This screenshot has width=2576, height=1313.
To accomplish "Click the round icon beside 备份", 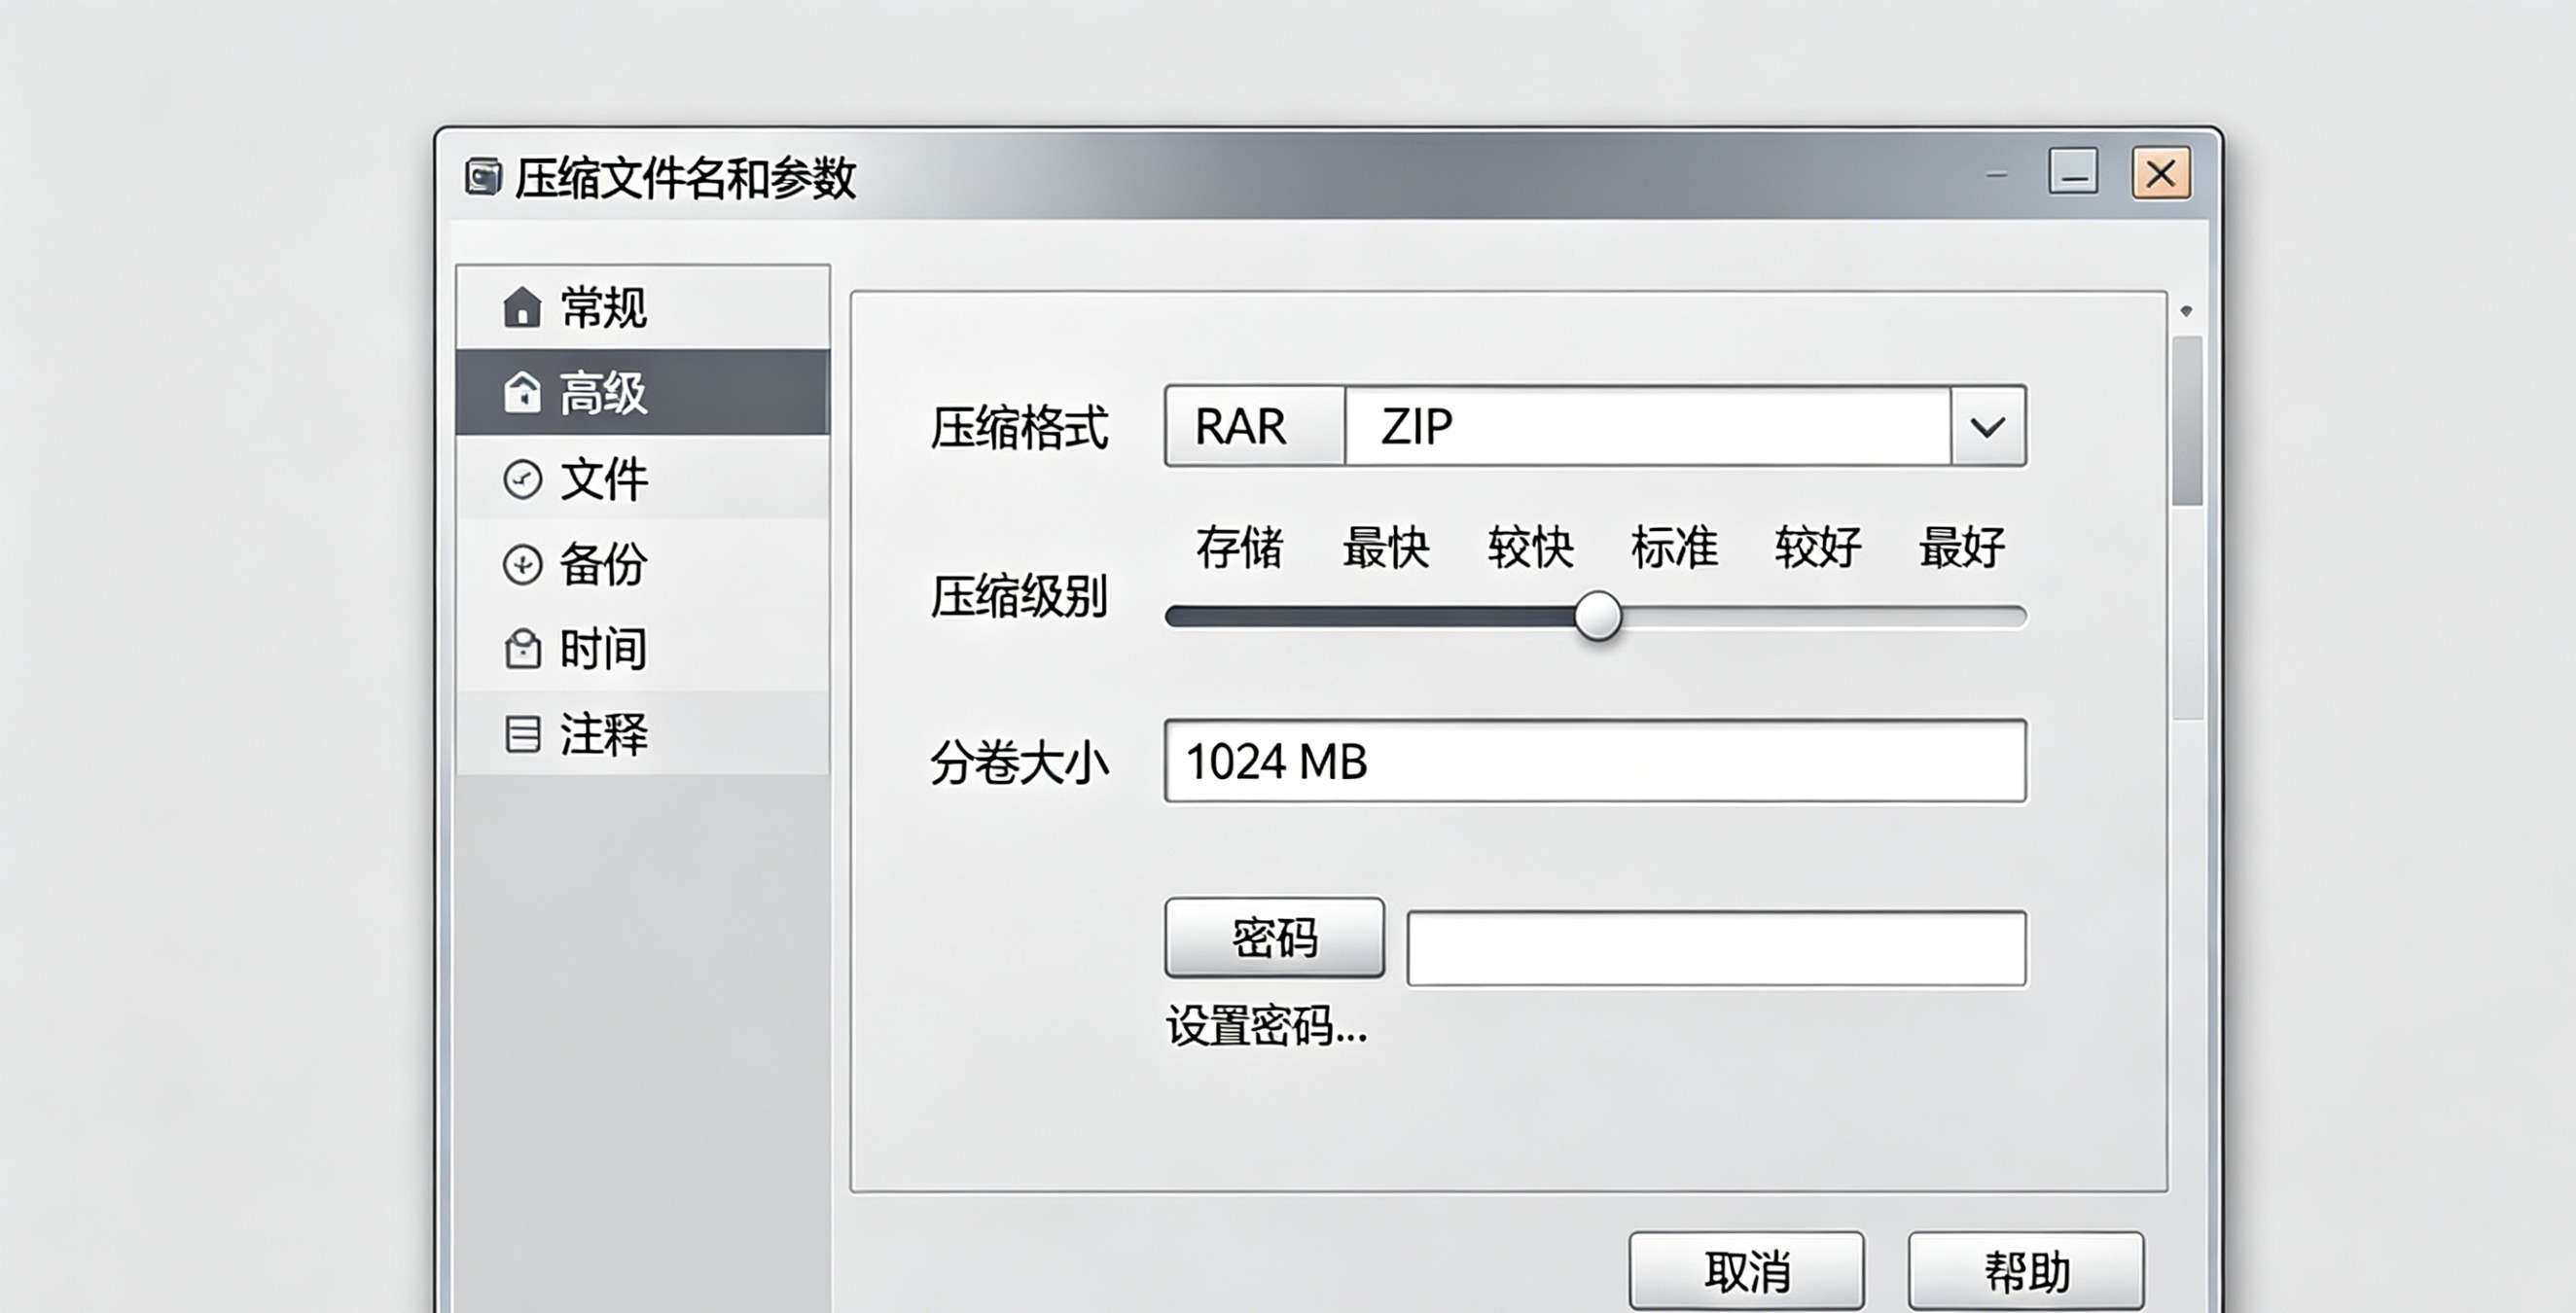I will click(x=522, y=564).
